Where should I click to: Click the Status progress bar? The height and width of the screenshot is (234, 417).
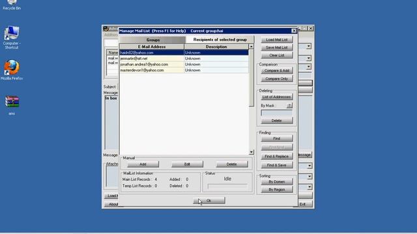click(x=227, y=187)
